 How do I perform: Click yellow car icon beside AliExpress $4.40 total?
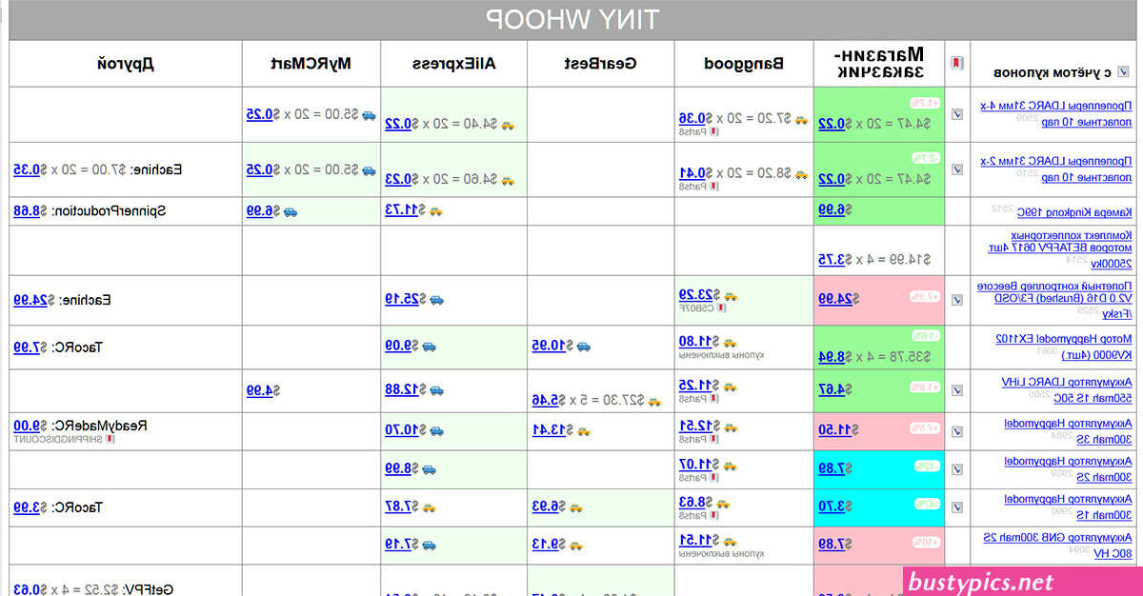pyautogui.click(x=508, y=124)
